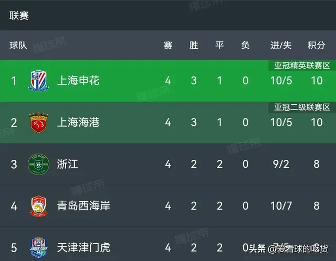Click the 进/失 column header

(280, 46)
